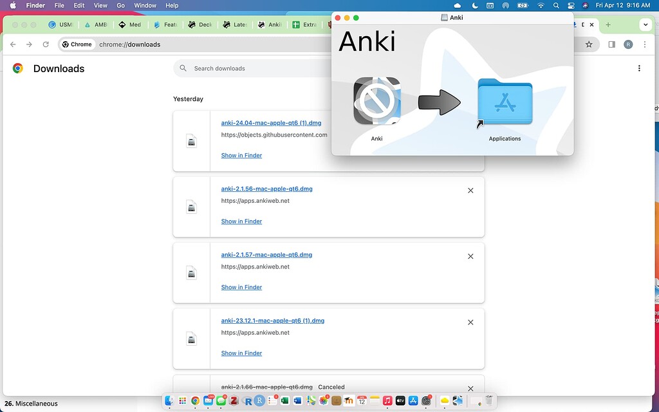This screenshot has width=659, height=412.
Task: Click the chrome://downloads address bar
Action: 130,44
